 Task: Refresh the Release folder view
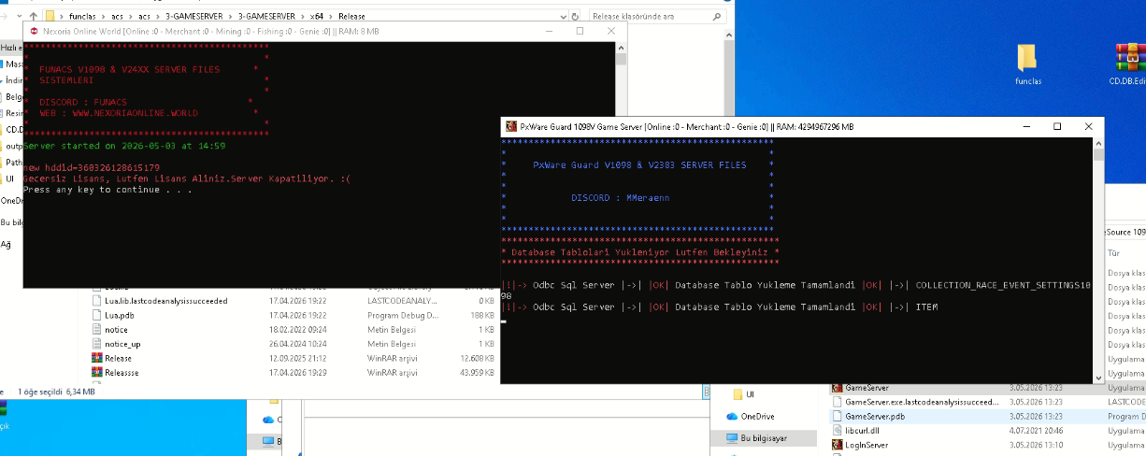coord(576,16)
